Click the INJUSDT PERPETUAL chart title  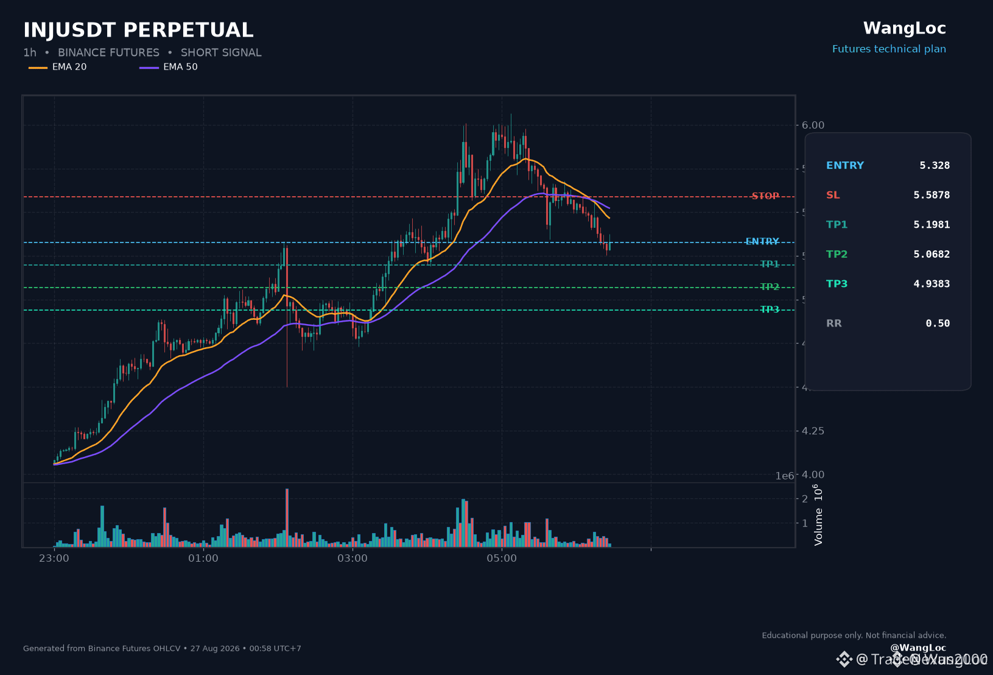tap(138, 30)
